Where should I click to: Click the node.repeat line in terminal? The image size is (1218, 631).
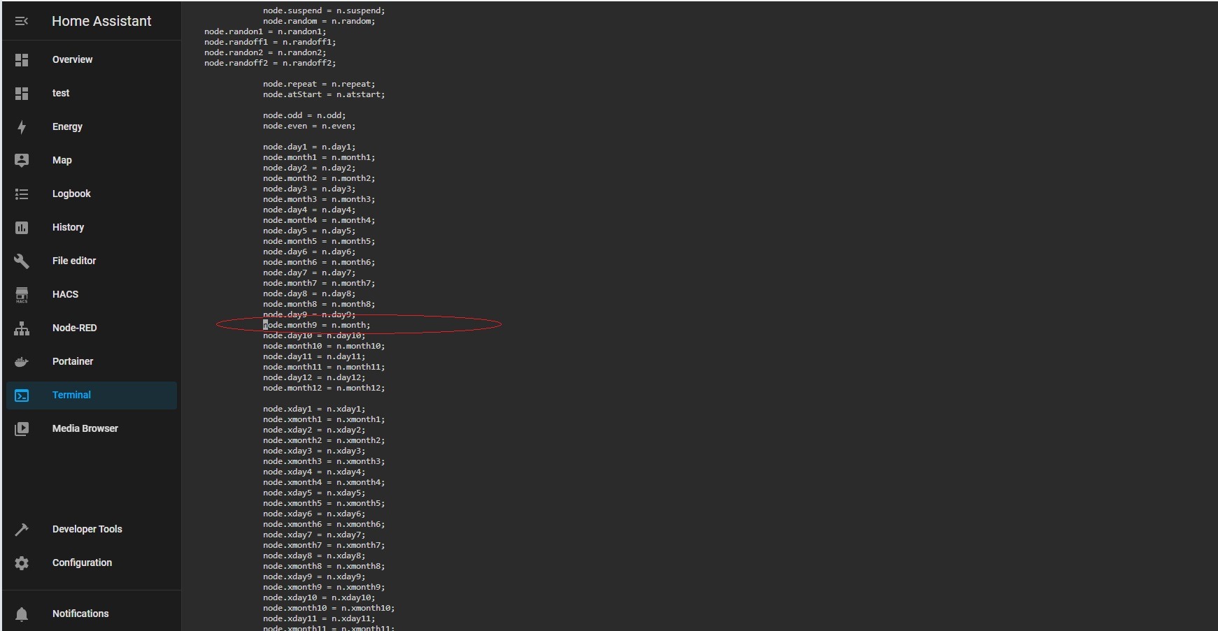tap(318, 84)
